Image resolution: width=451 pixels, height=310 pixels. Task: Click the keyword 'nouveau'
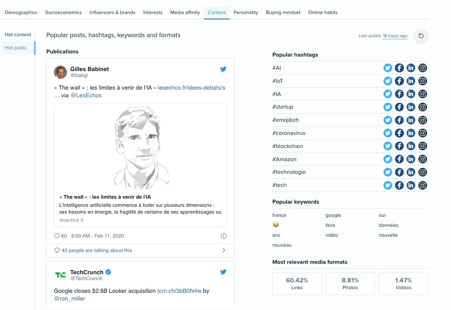[x=282, y=245]
